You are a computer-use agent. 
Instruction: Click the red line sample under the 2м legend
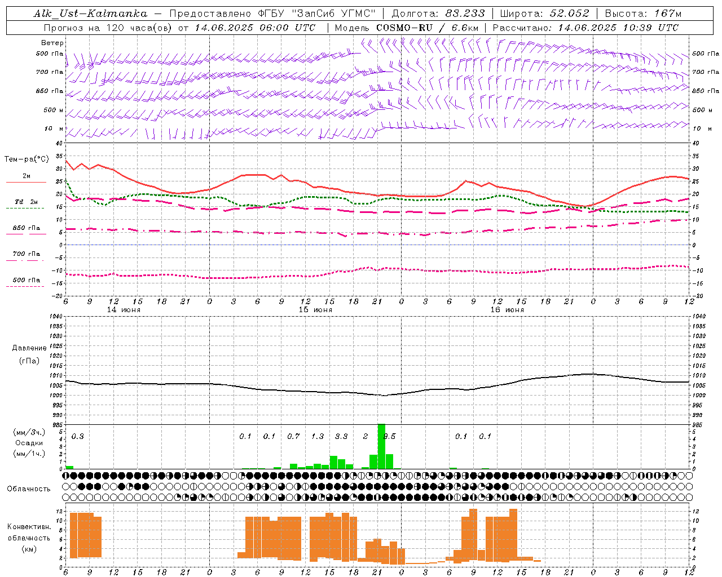point(26,182)
